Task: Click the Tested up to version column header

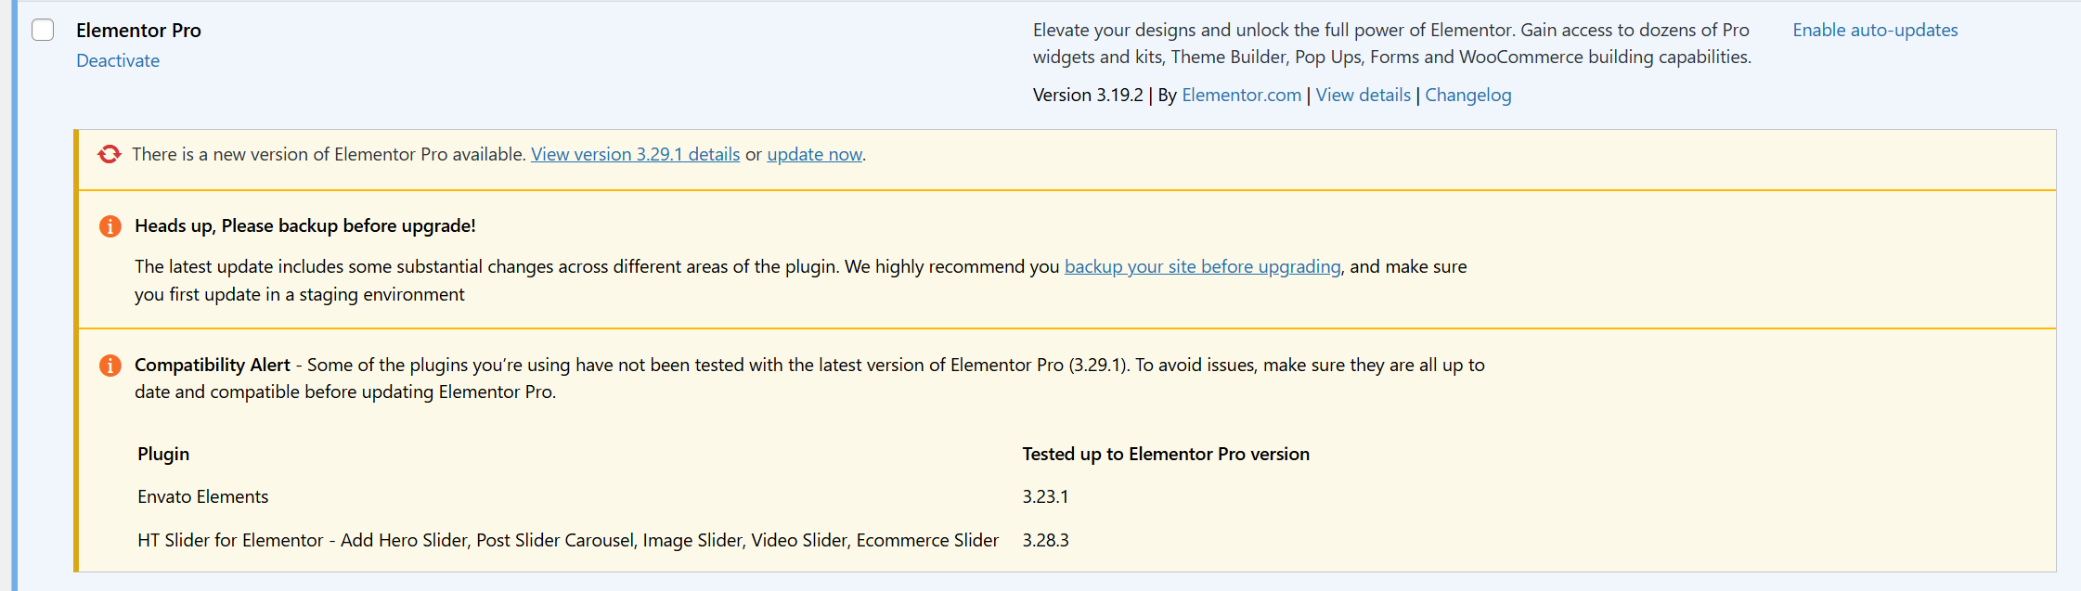Action: [x=1166, y=454]
